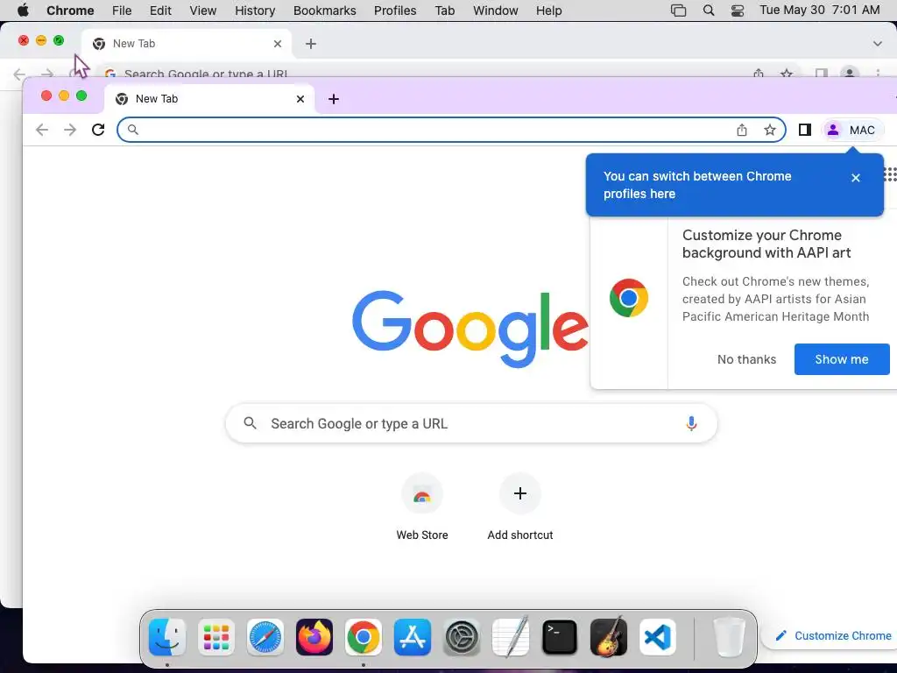Open the File menu

pyautogui.click(x=122, y=11)
